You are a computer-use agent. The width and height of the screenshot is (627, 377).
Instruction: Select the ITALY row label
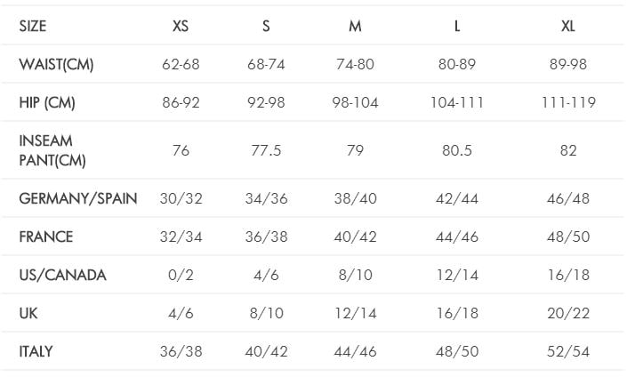click(x=36, y=351)
